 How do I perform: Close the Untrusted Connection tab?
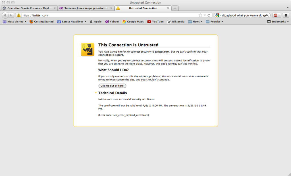(168, 8)
